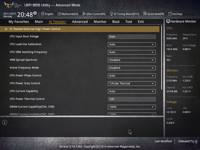Click the breadcrumb External Digi+ Power Control
Image resolution: width=200 pixels, height=150 pixels.
tap(42, 29)
